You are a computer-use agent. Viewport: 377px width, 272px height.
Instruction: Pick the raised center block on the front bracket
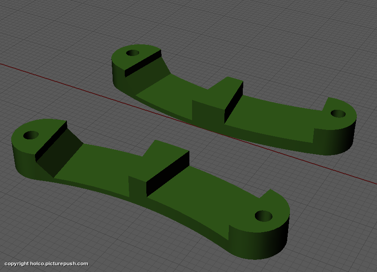coord(160,168)
